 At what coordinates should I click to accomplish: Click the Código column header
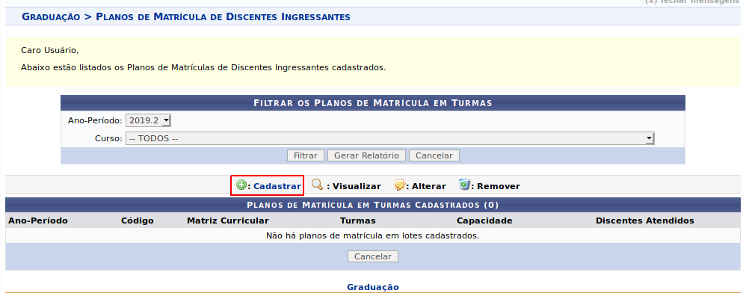(138, 220)
